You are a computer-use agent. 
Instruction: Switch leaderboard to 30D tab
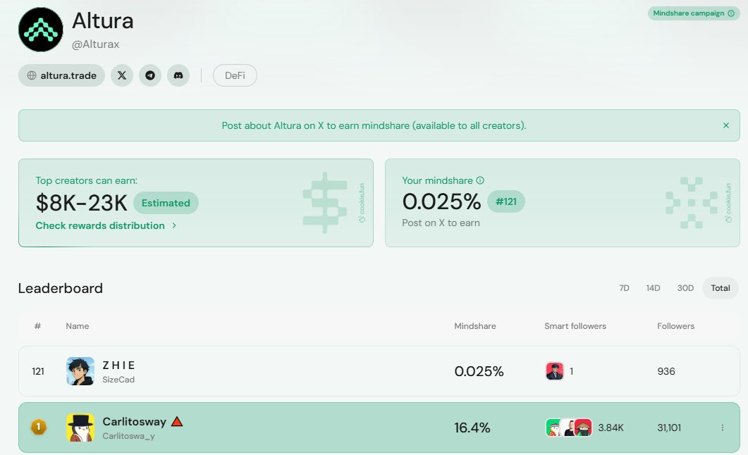tap(685, 288)
